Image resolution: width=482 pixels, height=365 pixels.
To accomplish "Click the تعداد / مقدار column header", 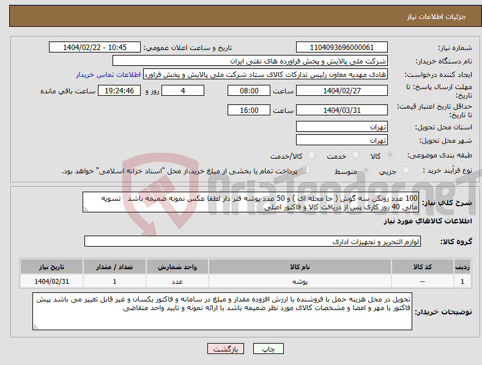I will (114, 267).
